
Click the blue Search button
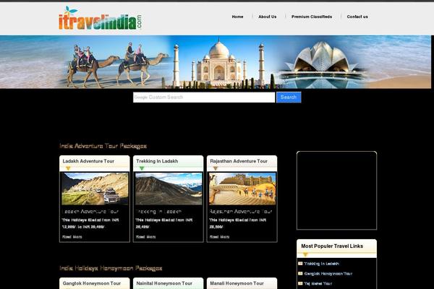click(289, 98)
